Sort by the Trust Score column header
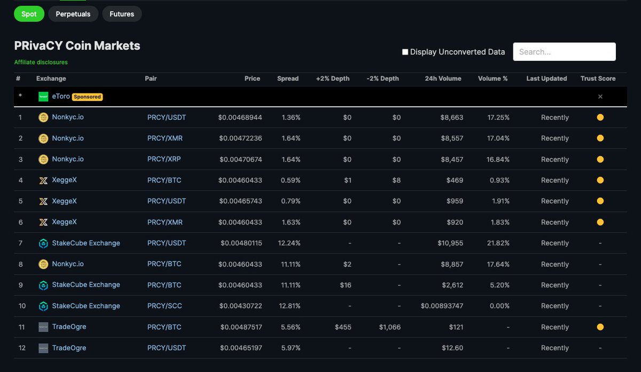Screen dimensions: 641x372 [598, 79]
